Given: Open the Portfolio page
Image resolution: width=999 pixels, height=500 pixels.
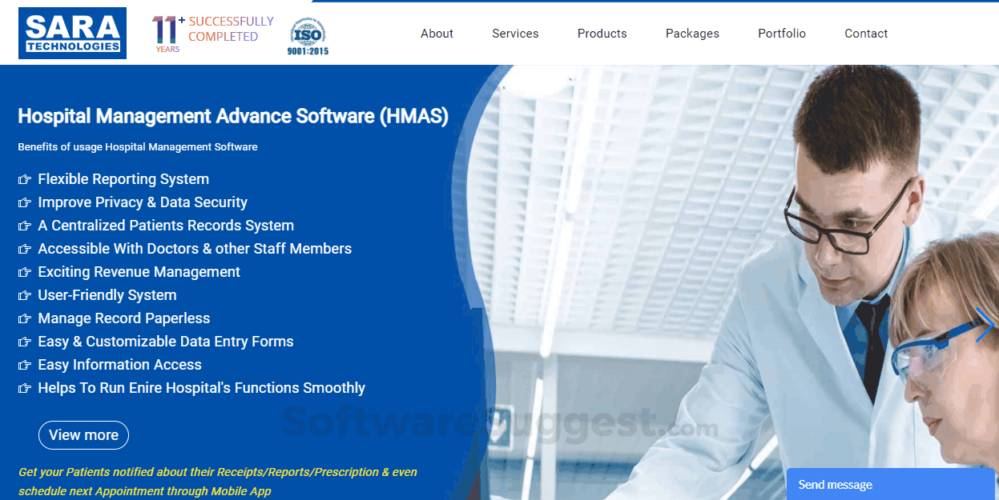Looking at the screenshot, I should [x=782, y=34].
